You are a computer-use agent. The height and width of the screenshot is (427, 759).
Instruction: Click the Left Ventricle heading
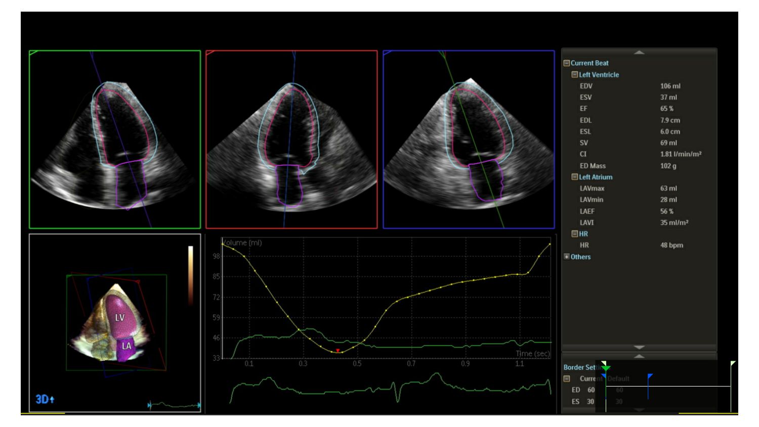point(599,74)
